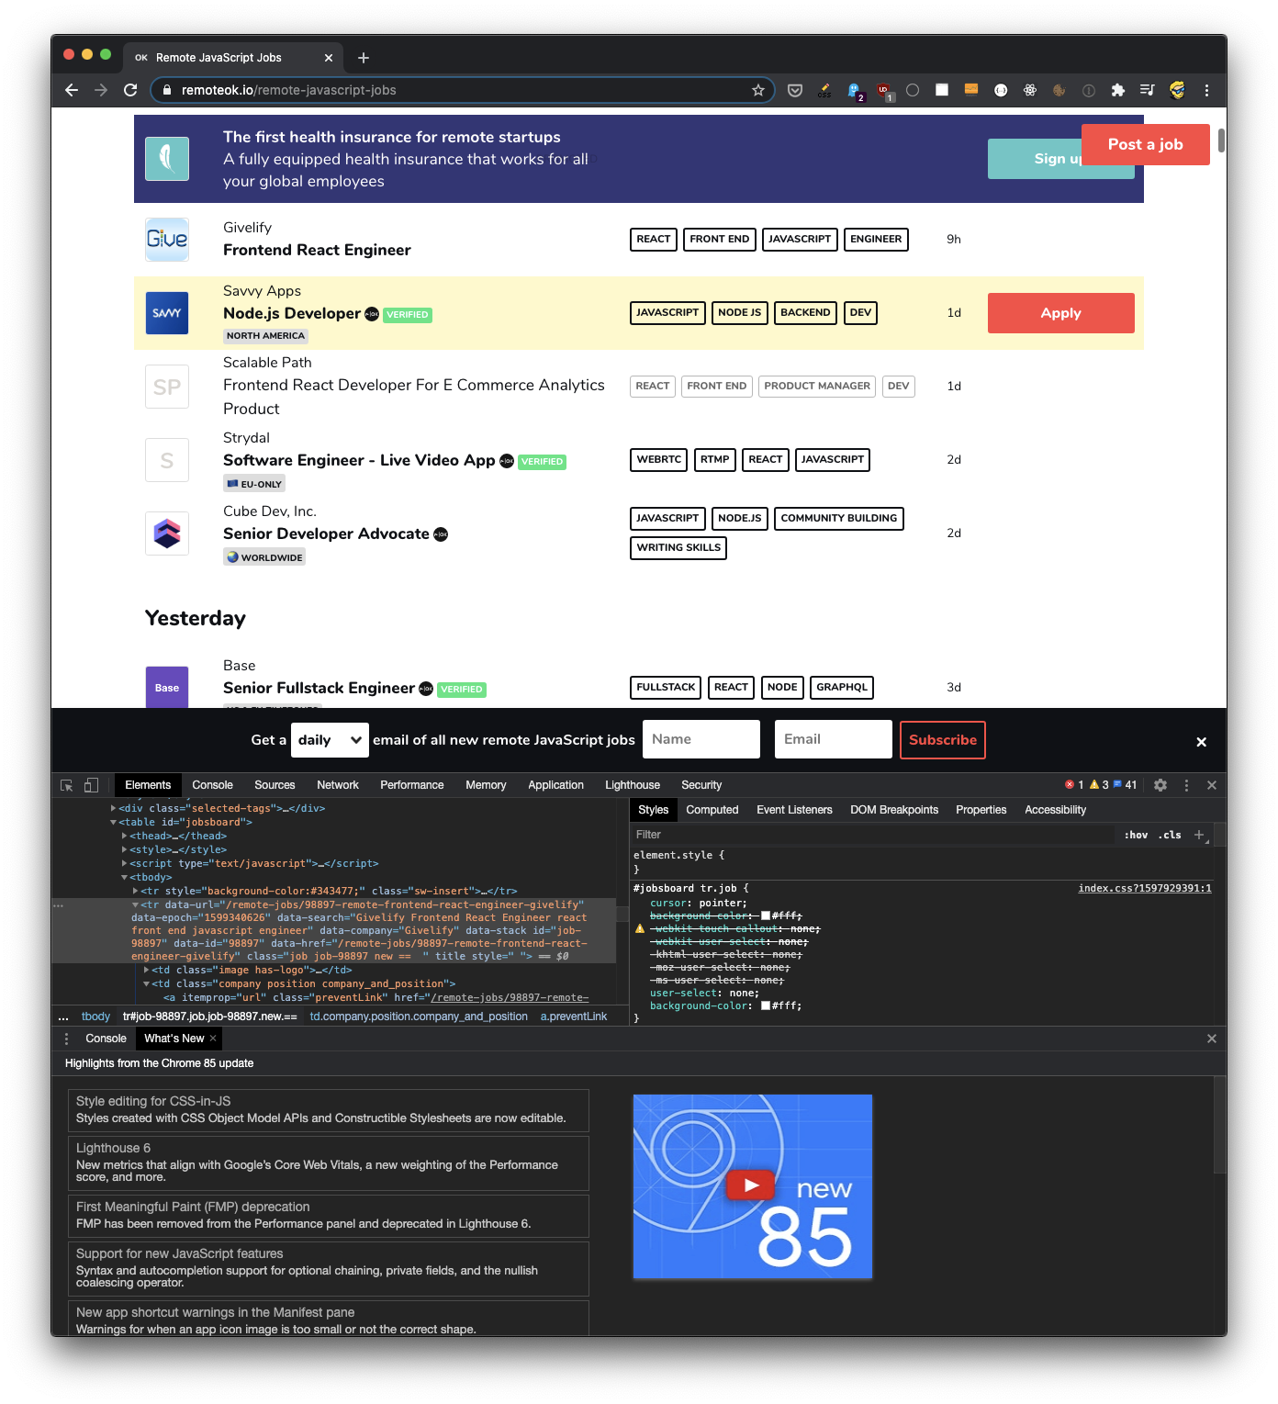Image resolution: width=1278 pixels, height=1404 pixels.
Task: Bookmark this page with the star icon
Action: pyautogui.click(x=757, y=90)
